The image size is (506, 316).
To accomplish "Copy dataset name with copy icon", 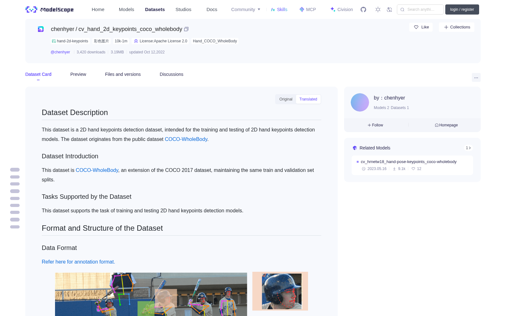I will click(x=186, y=29).
